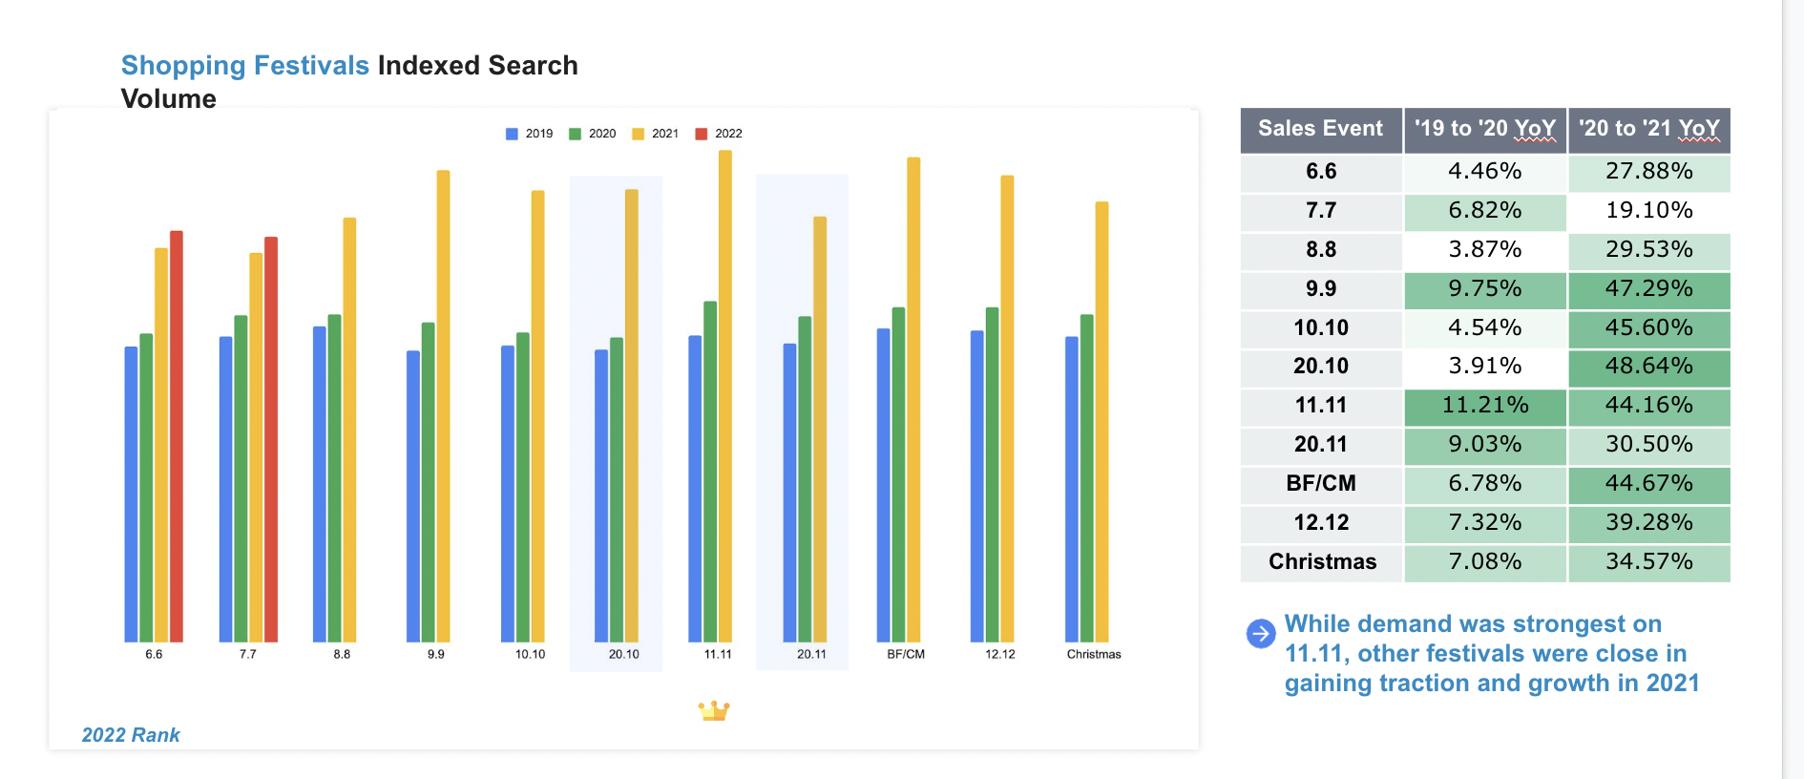Click the 8.8 row label in table
This screenshot has width=1804, height=779.
click(1321, 250)
